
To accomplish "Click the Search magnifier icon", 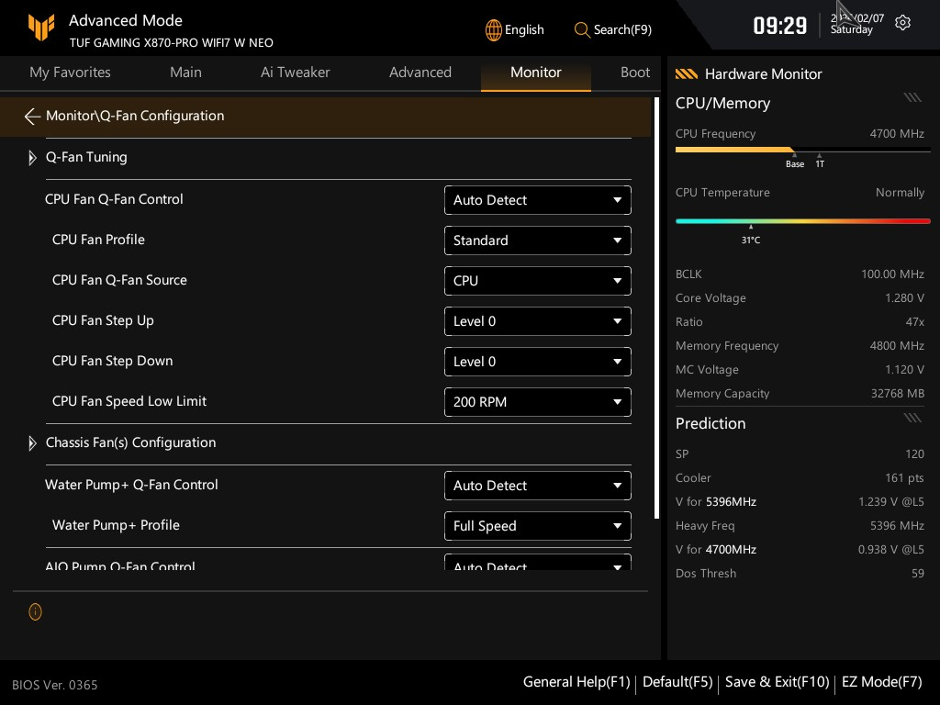I will (x=582, y=29).
